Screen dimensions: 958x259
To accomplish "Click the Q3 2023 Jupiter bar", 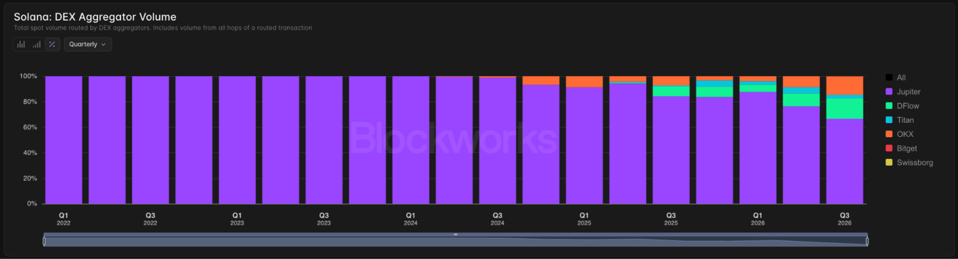I will coord(324,140).
